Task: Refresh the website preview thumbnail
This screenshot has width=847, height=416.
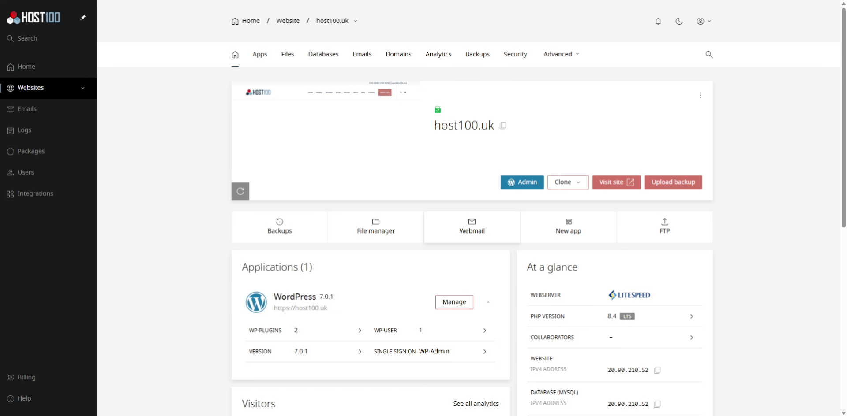Action: click(x=240, y=191)
